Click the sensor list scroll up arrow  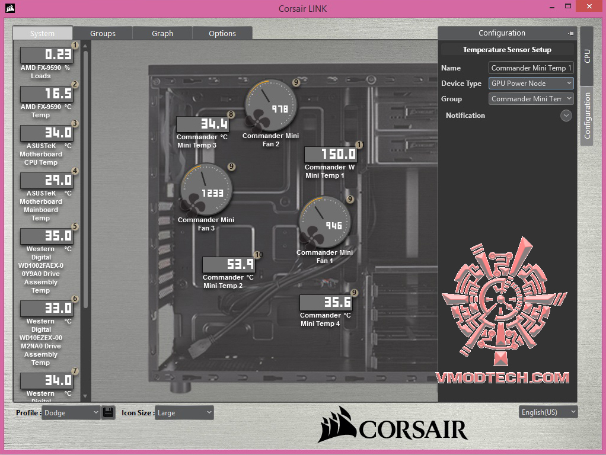[85, 46]
